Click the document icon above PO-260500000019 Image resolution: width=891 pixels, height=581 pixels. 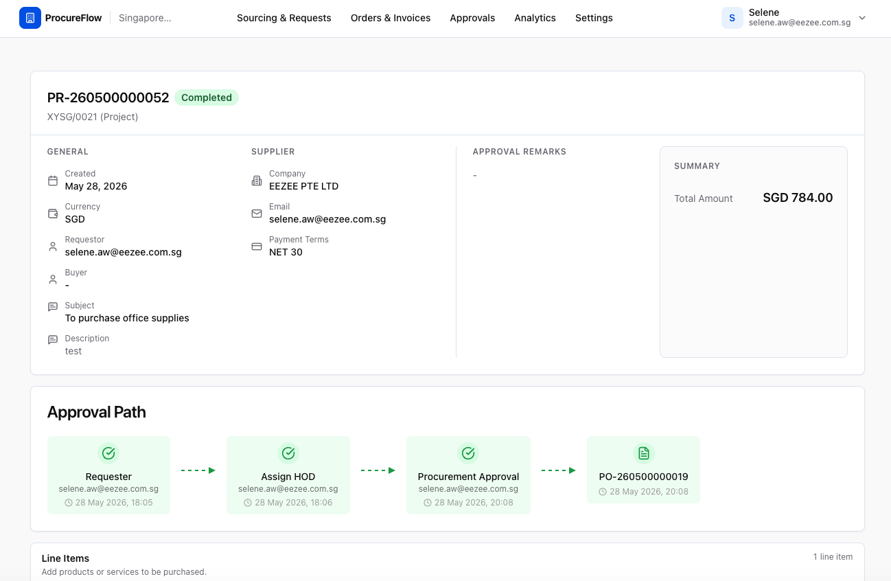pos(643,453)
